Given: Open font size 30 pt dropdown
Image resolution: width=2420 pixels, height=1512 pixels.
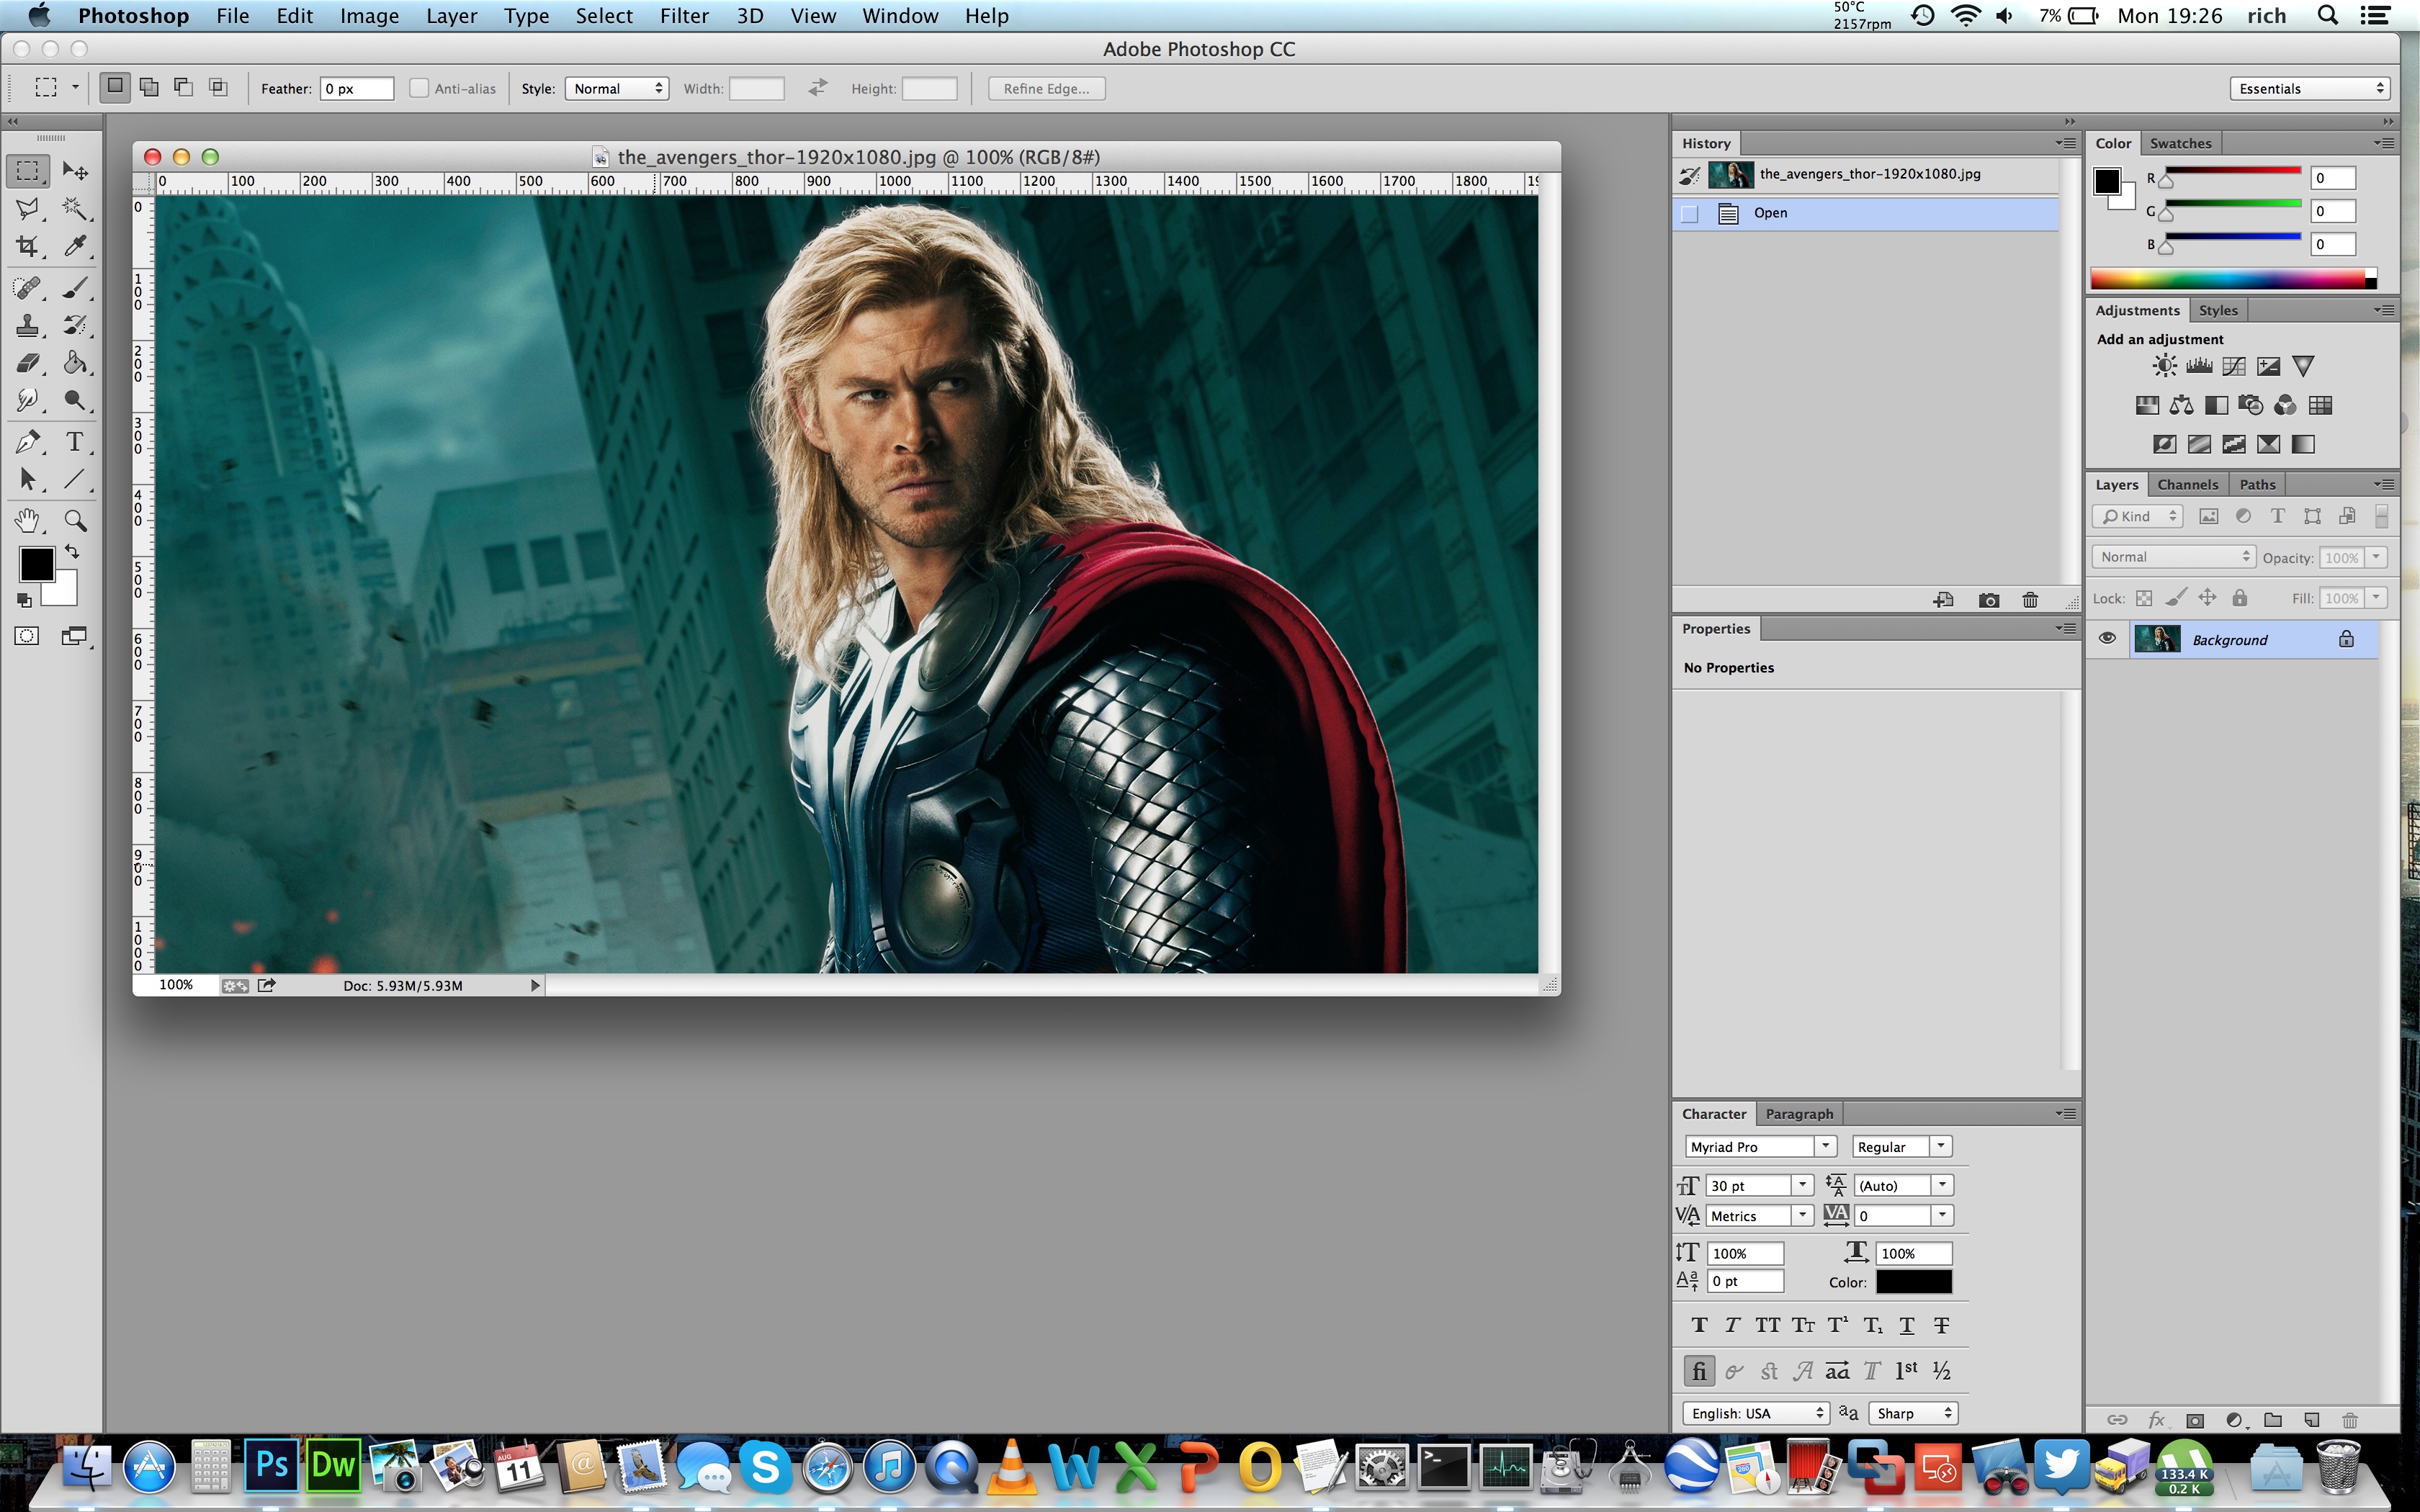Looking at the screenshot, I should (1803, 1185).
